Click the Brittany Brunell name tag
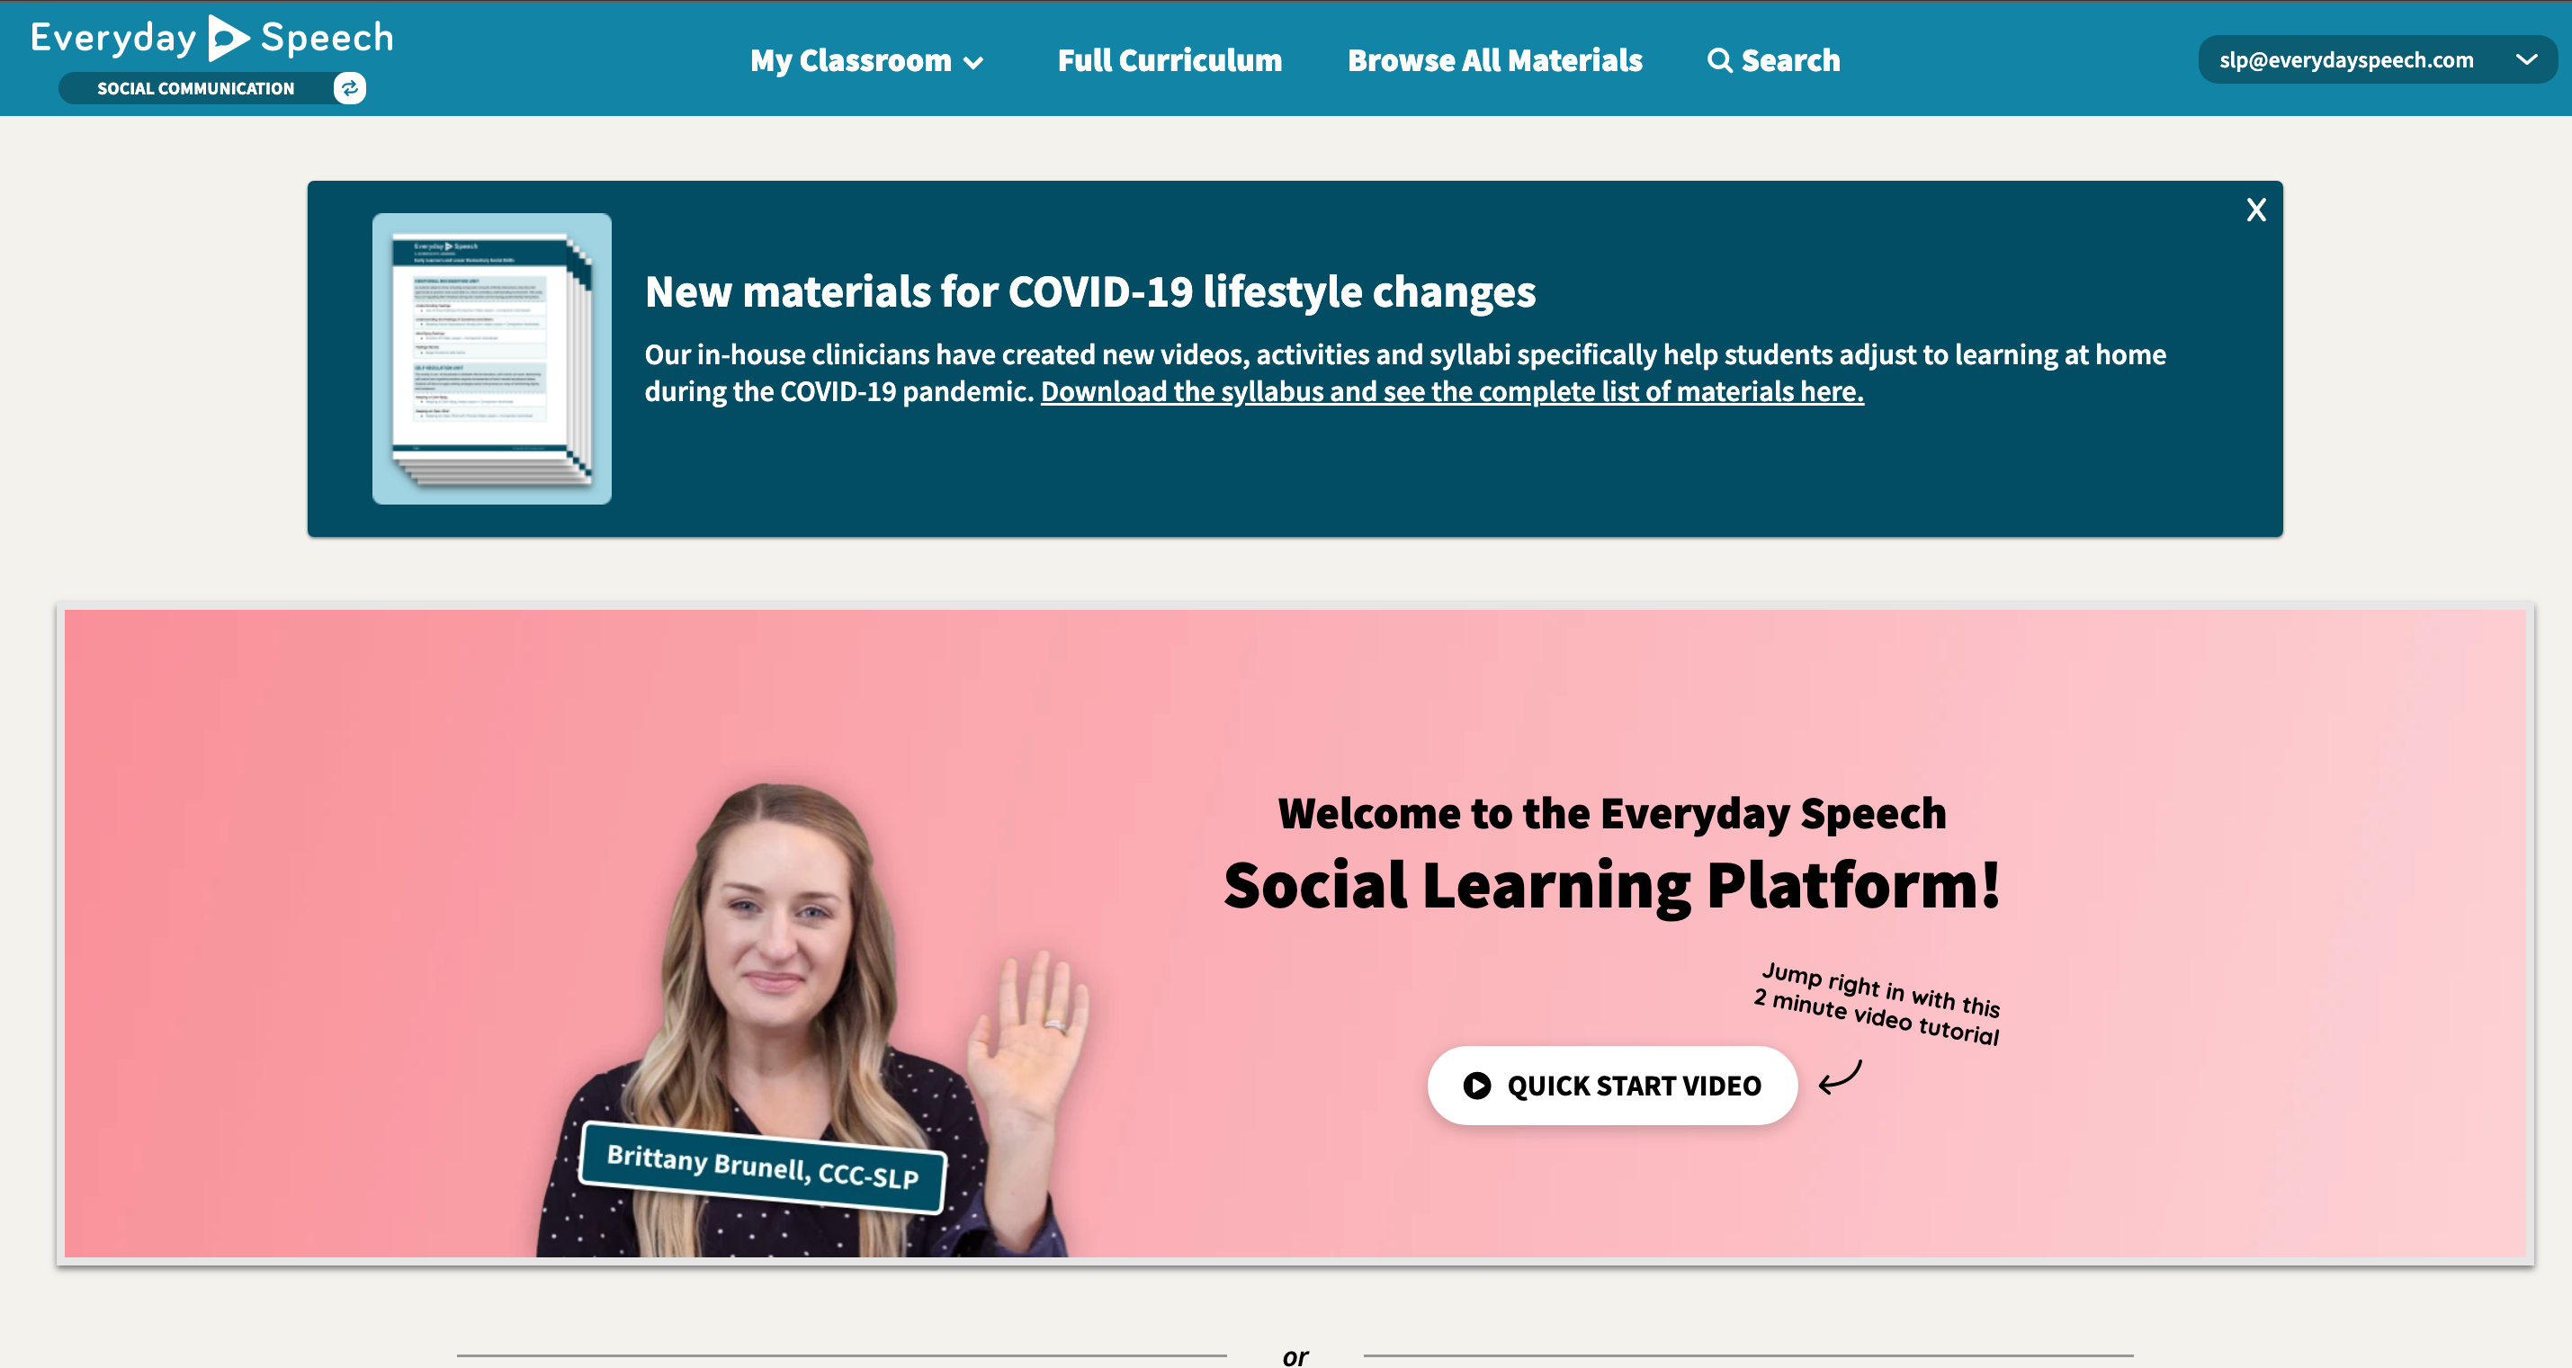Screen dimensions: 2572x1368 (763, 1167)
